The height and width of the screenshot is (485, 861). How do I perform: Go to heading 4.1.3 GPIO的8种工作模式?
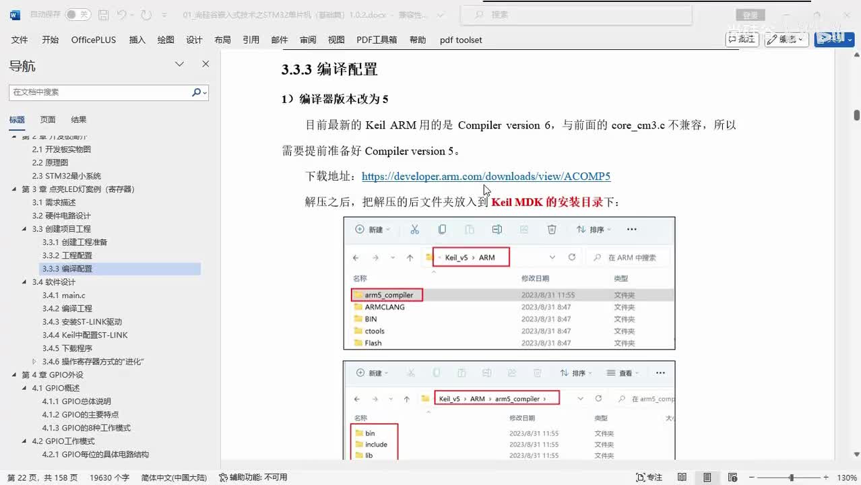[x=86, y=428]
